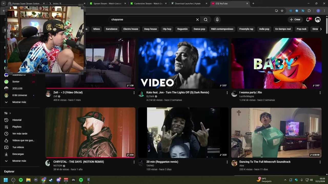Image resolution: width=328 pixels, height=184 pixels.
Task: Expand the Tú section Mostrar más
Action: pos(19,161)
